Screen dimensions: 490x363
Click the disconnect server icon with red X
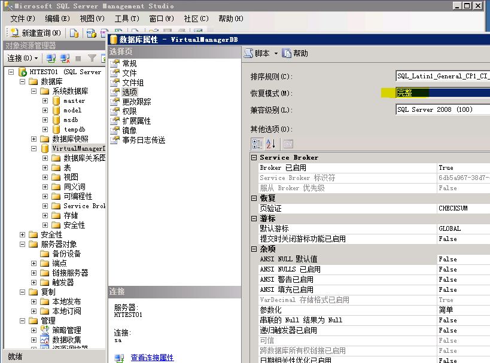65,59
